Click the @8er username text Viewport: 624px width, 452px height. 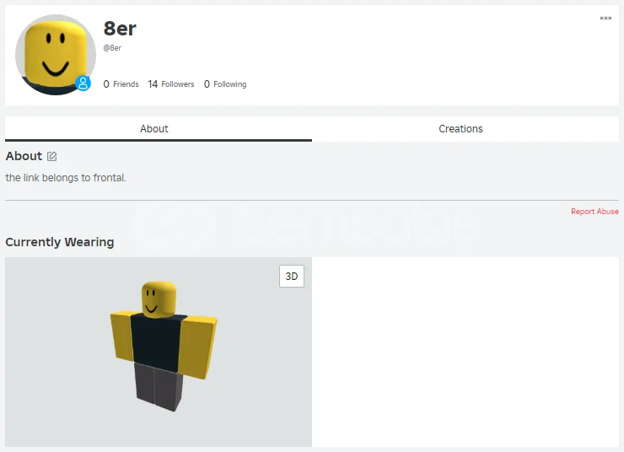(112, 48)
